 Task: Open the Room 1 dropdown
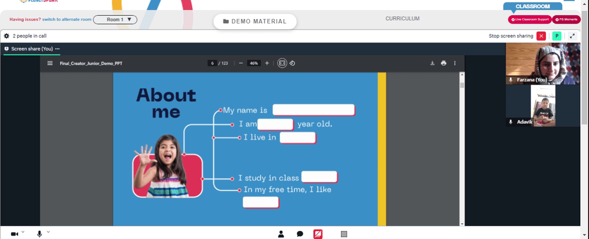(115, 19)
